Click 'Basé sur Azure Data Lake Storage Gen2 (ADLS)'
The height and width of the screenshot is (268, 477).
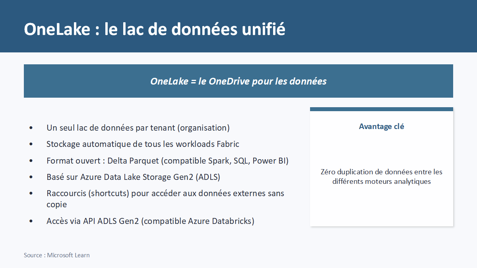click(x=133, y=177)
